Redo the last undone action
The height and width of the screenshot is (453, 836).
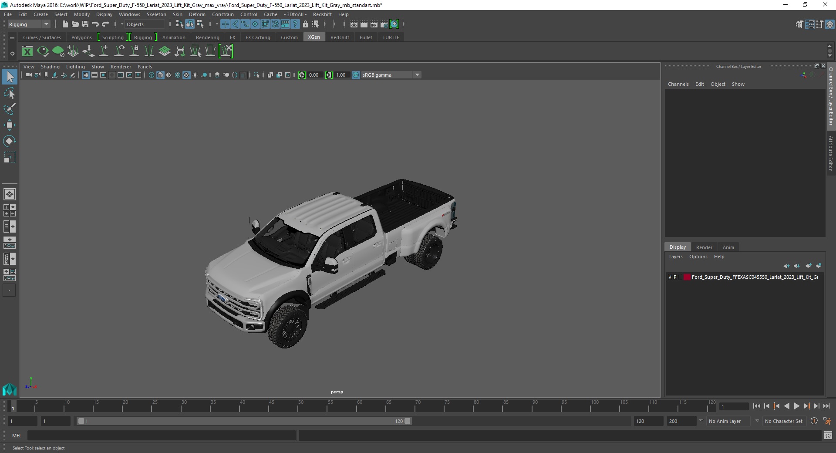(105, 24)
